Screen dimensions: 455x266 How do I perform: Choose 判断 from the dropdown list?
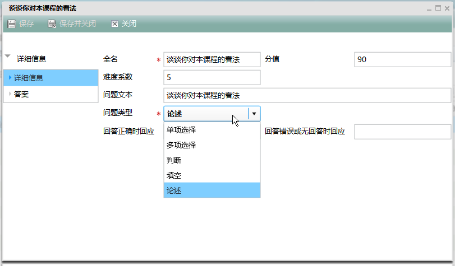tap(212, 160)
